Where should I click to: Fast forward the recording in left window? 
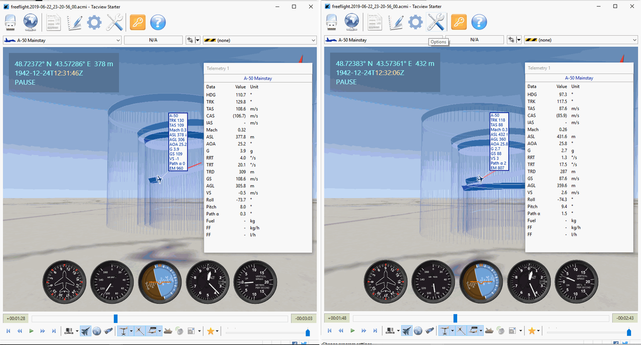tap(43, 331)
